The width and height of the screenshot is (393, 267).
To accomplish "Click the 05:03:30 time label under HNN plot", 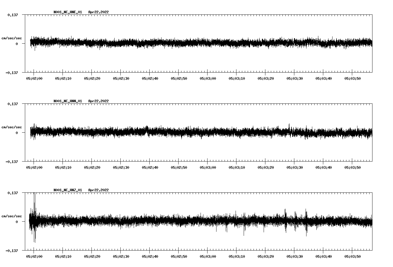I will click(295, 167).
